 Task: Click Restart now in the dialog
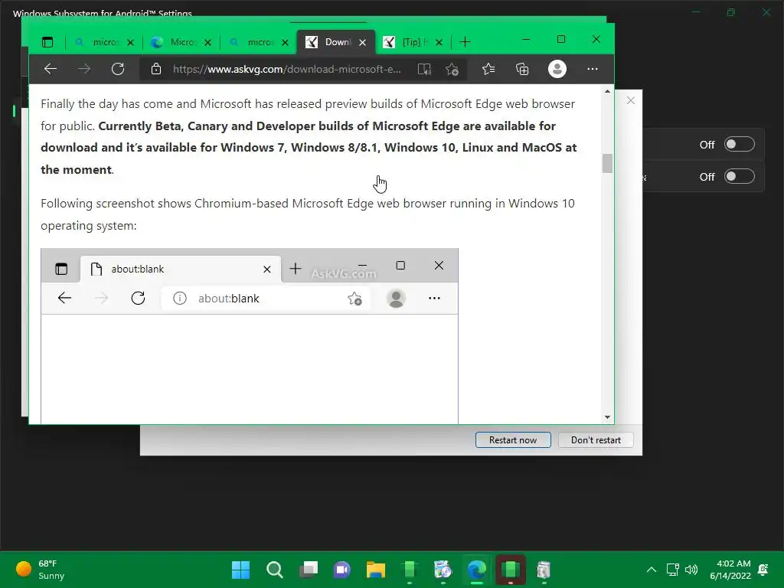click(x=513, y=440)
